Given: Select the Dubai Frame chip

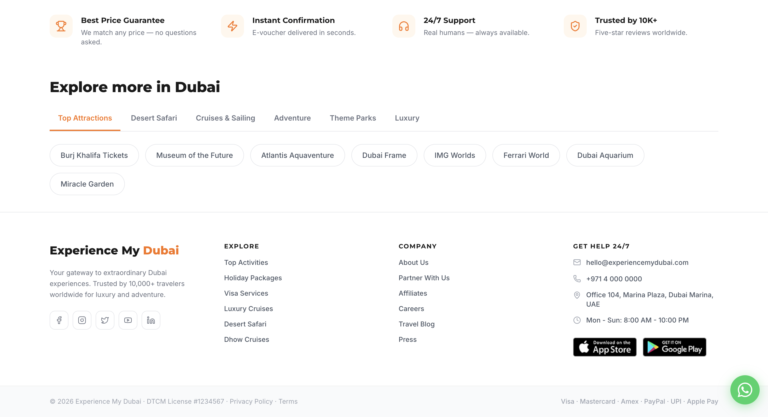Looking at the screenshot, I should pos(384,155).
